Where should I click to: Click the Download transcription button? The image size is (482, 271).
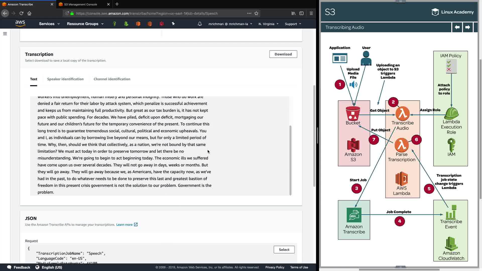point(283,54)
